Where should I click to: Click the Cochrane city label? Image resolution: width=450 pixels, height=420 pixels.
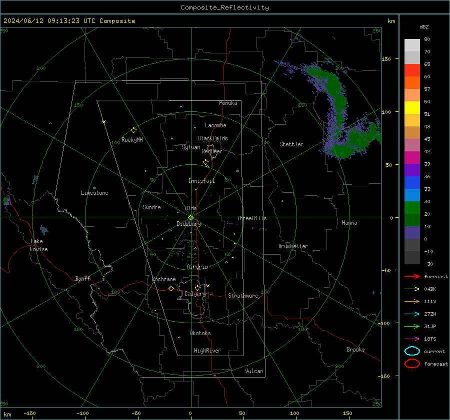pos(163,279)
